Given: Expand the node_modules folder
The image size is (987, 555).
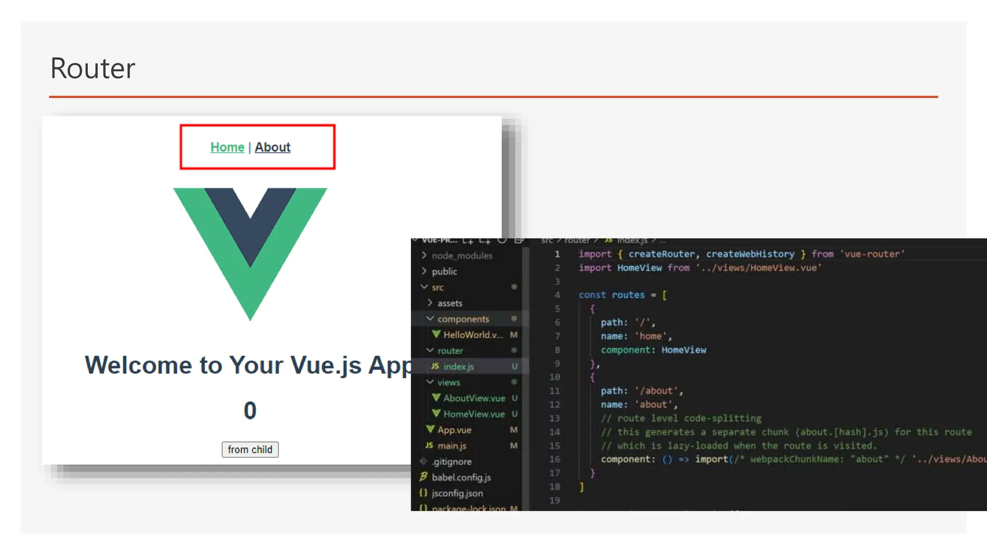Looking at the screenshot, I should (x=424, y=255).
